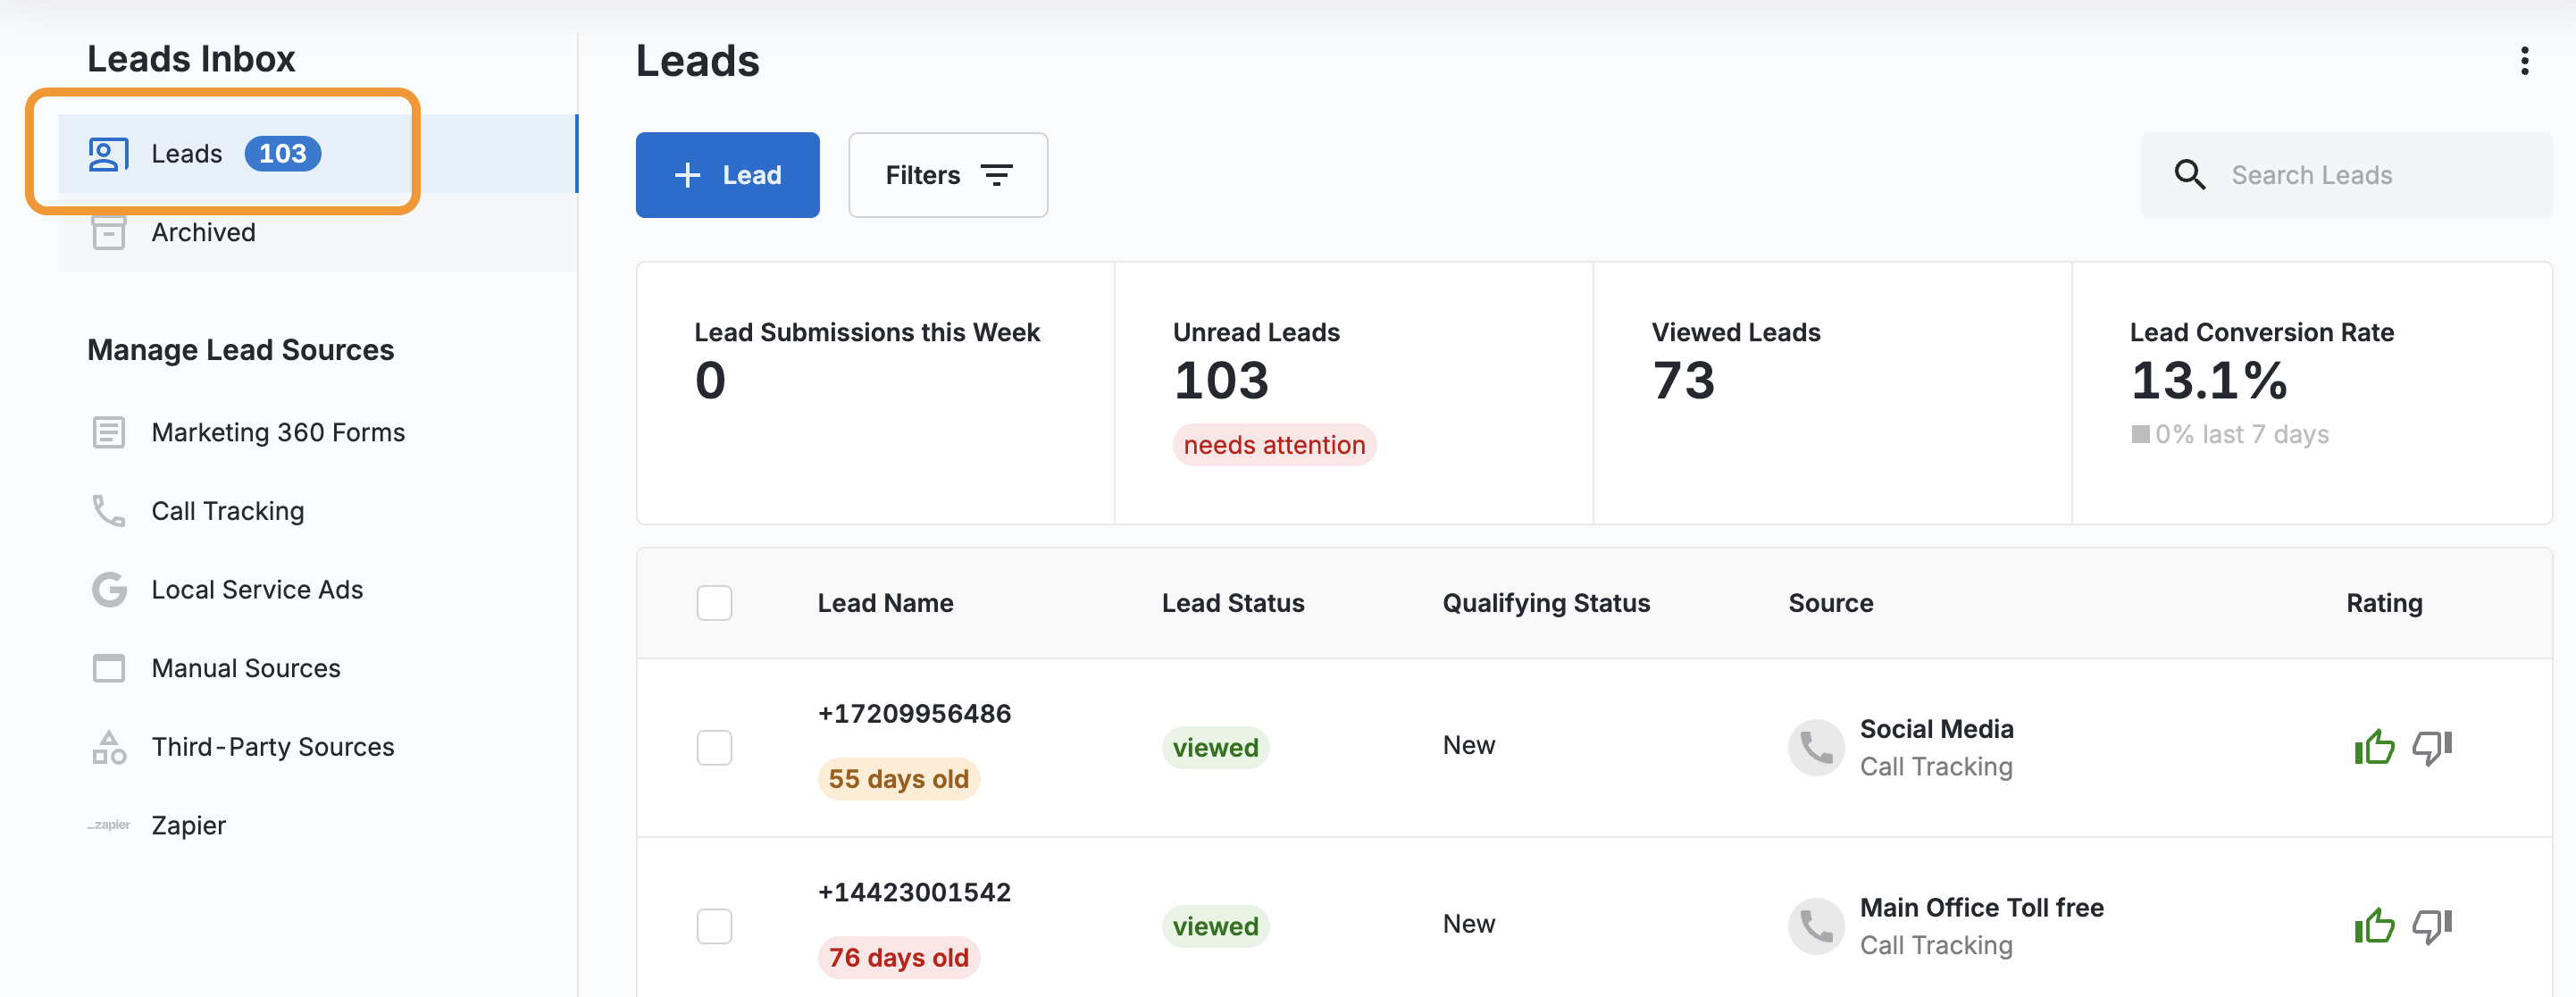Click the Archived box icon
This screenshot has width=2576, height=997.
click(108, 233)
